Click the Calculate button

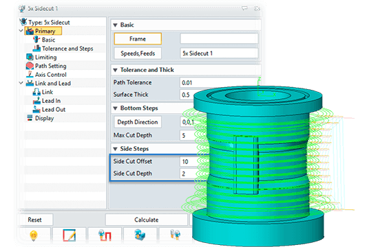point(147,220)
